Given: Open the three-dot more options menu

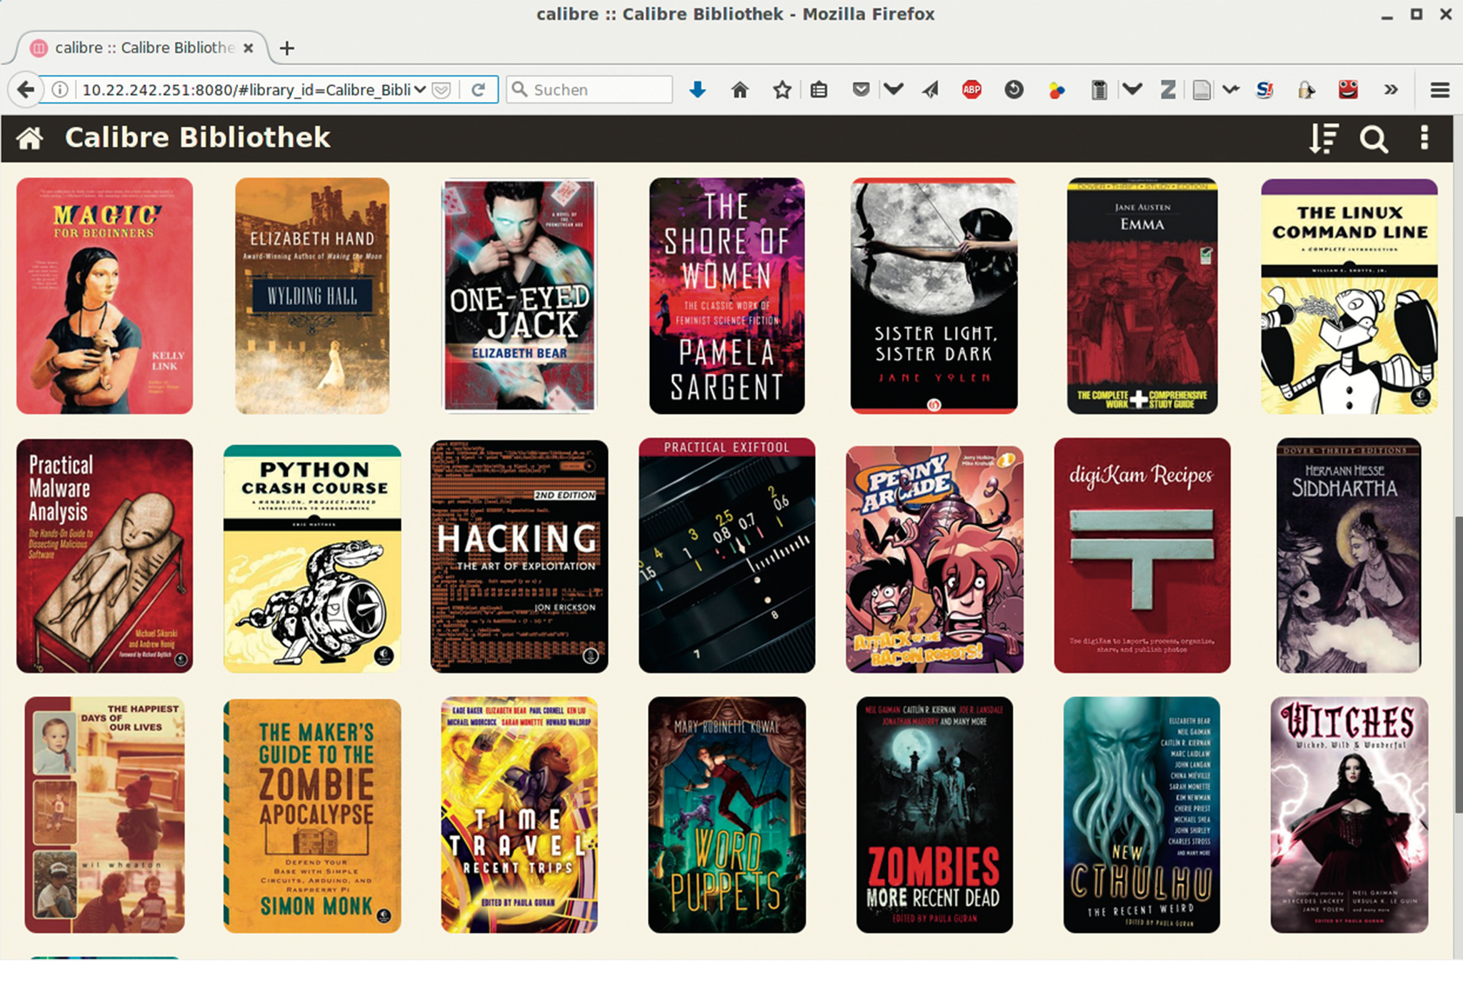Looking at the screenshot, I should pyautogui.click(x=1424, y=138).
